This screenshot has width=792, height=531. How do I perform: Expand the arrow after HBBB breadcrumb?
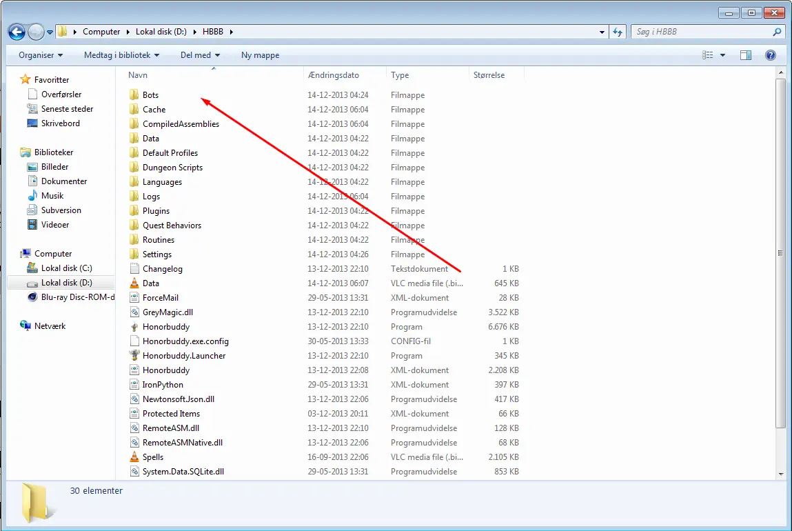pos(232,32)
